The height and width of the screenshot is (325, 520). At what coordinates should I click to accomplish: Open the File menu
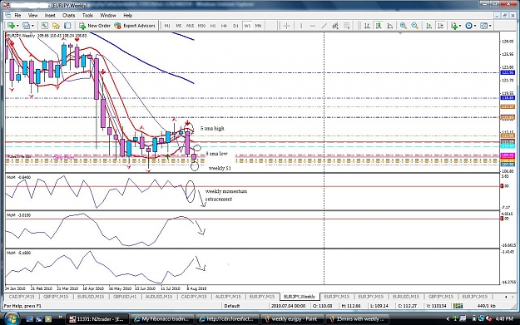tap(17, 15)
